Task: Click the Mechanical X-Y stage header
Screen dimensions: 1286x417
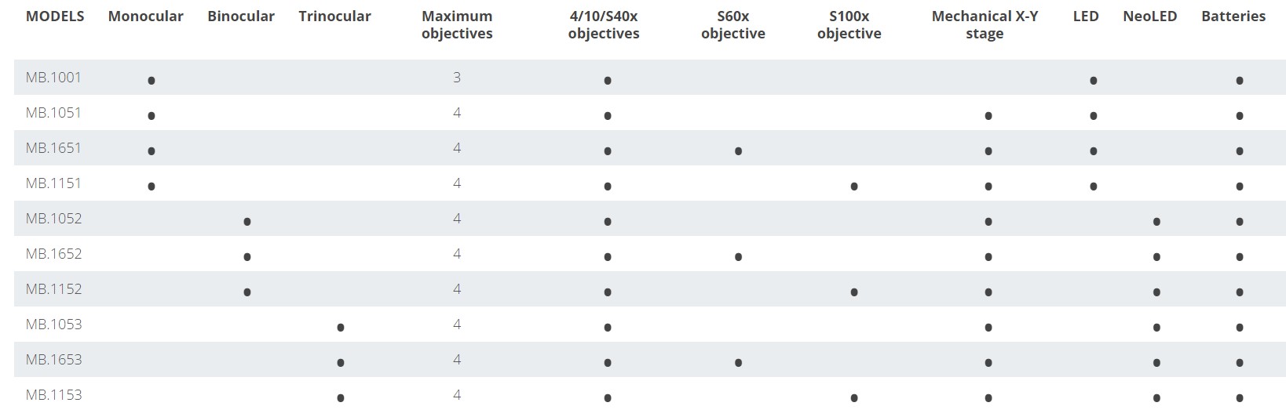Action: [985, 24]
